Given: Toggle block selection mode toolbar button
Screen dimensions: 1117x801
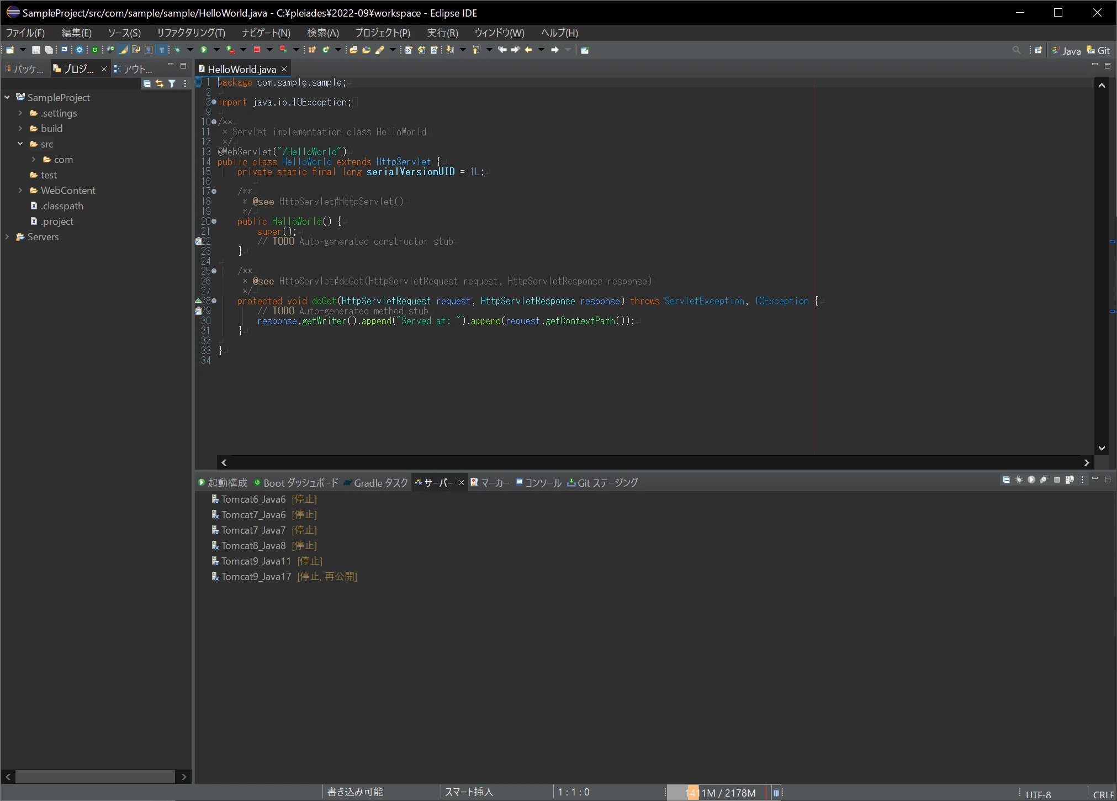Looking at the screenshot, I should [x=149, y=50].
